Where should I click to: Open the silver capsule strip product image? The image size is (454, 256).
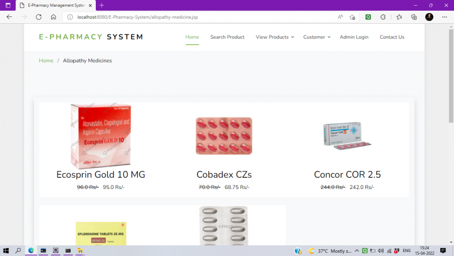(224, 225)
